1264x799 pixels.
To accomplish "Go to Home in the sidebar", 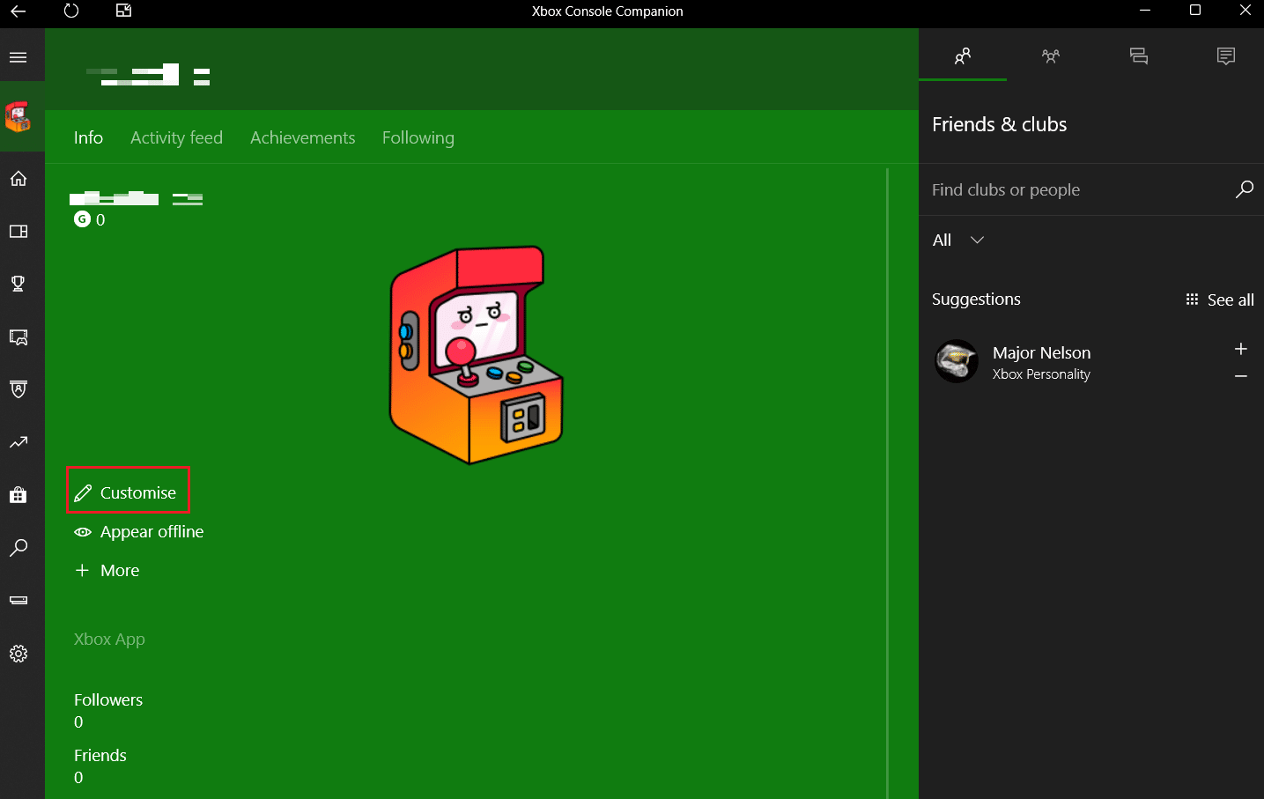I will (18, 179).
